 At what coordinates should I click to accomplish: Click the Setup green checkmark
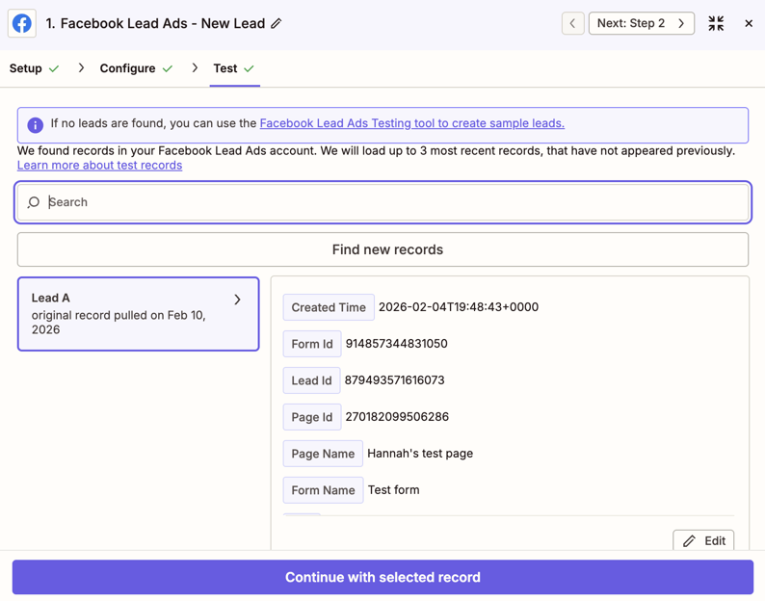click(54, 68)
